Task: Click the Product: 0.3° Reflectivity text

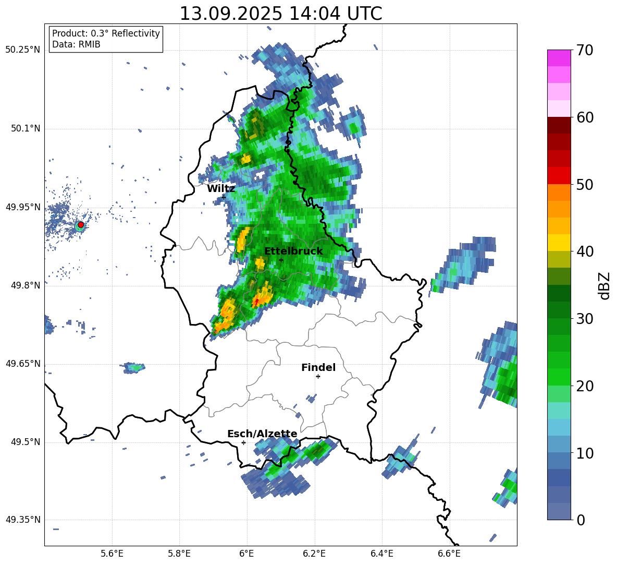Action: [106, 33]
